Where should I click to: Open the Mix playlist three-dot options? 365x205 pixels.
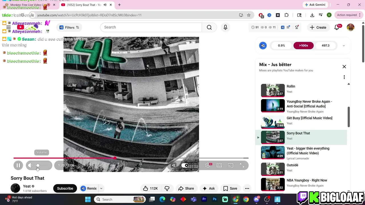coord(344,77)
